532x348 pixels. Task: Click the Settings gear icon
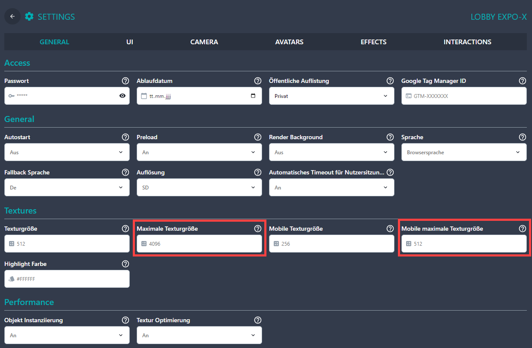coord(29,17)
